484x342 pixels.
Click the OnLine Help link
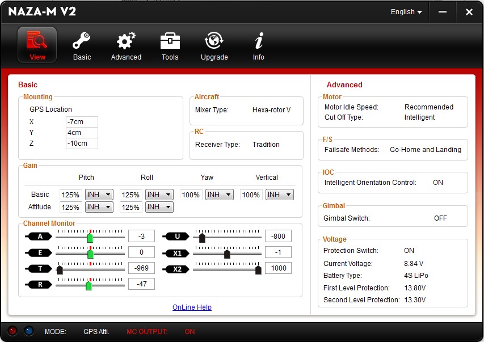coord(192,307)
